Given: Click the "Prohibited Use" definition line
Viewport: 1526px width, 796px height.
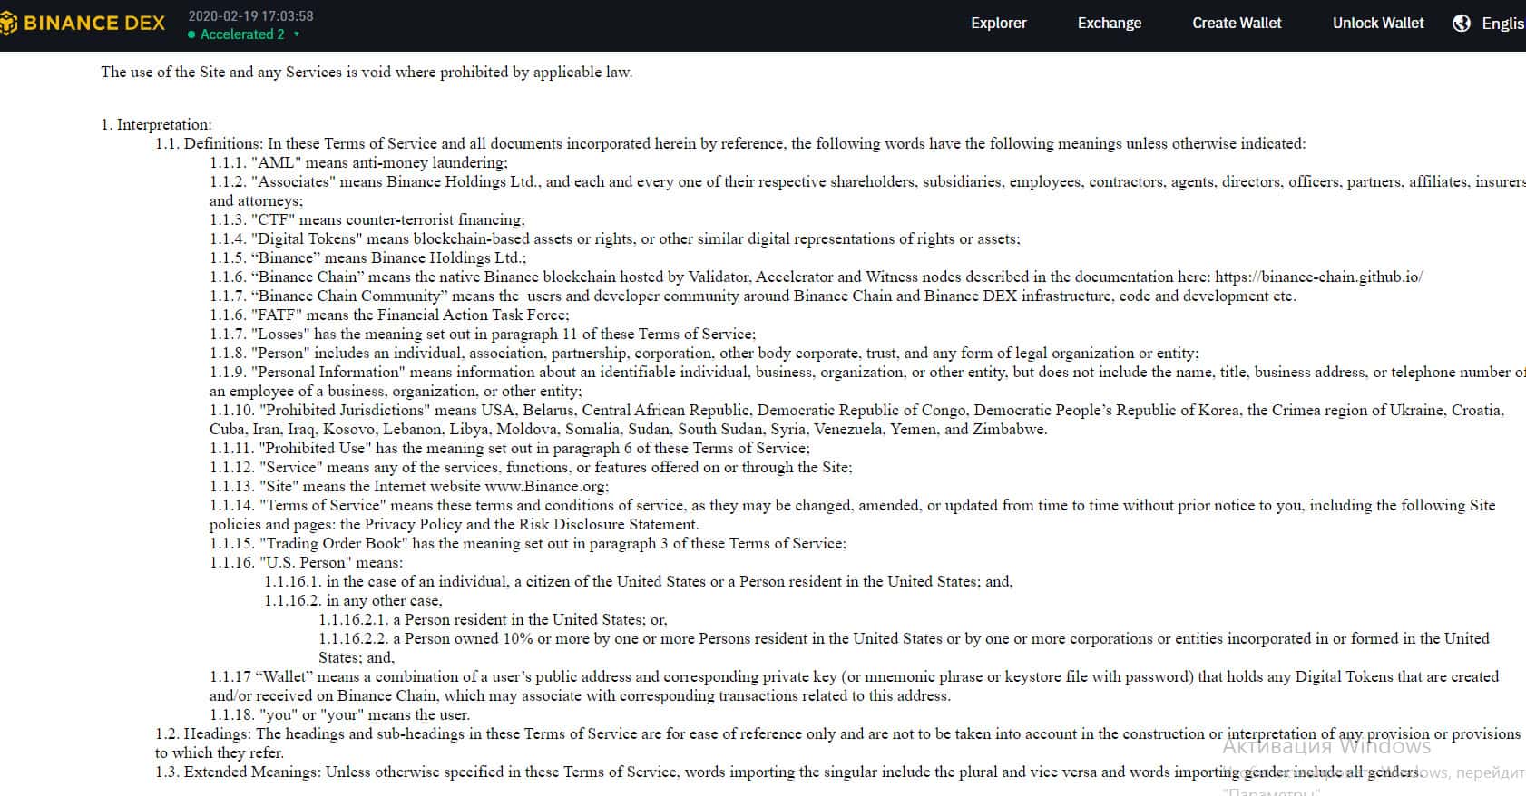Looking at the screenshot, I should tap(510, 449).
